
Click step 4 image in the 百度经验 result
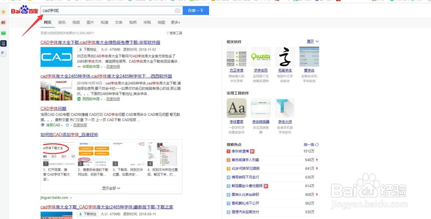163,154
